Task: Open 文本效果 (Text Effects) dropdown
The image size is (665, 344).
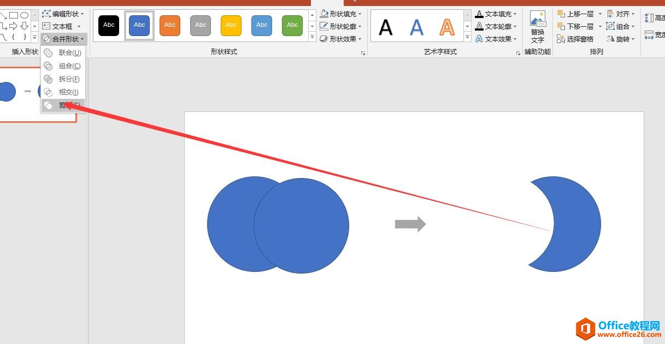Action: coord(496,39)
